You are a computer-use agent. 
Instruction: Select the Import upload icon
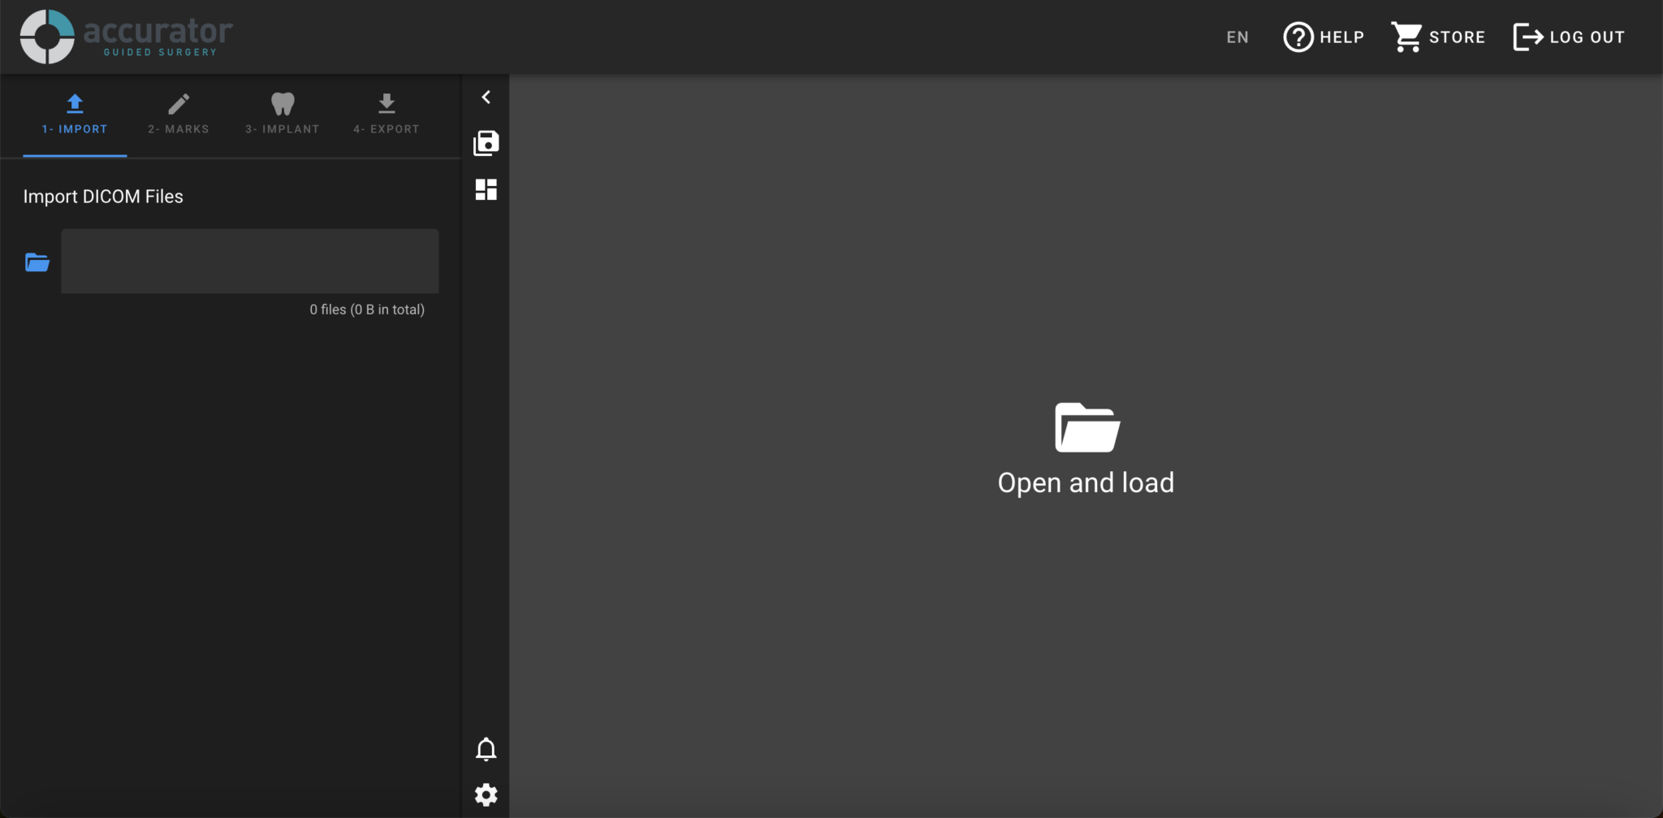(x=74, y=102)
